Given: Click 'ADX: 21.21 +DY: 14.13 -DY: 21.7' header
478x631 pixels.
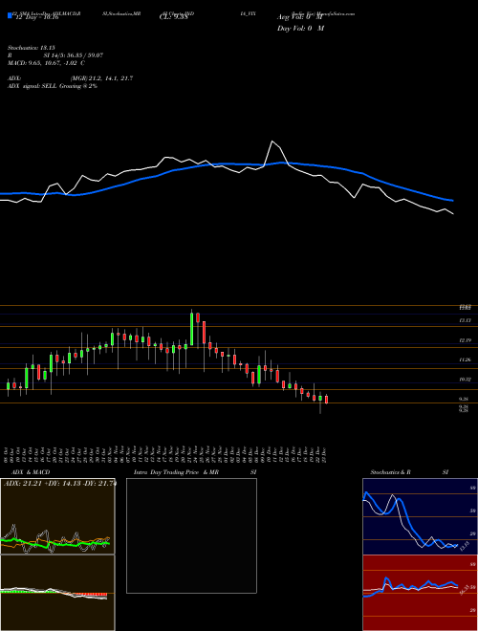Looking at the screenshot, I should click(x=59, y=484).
